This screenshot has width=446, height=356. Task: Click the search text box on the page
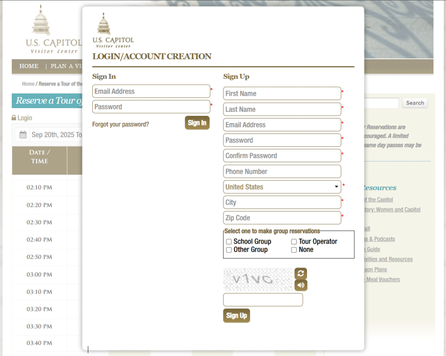point(381,103)
